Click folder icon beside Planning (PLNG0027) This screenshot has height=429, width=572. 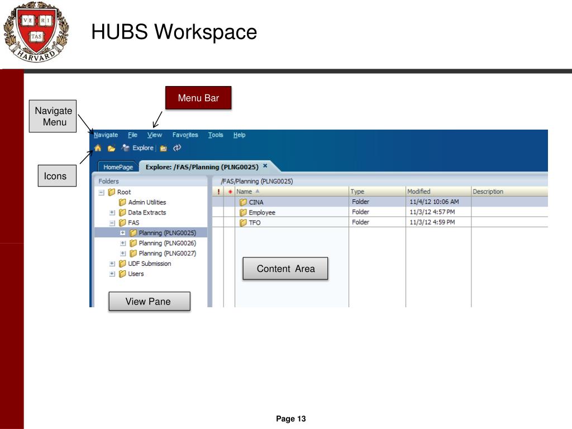[133, 253]
